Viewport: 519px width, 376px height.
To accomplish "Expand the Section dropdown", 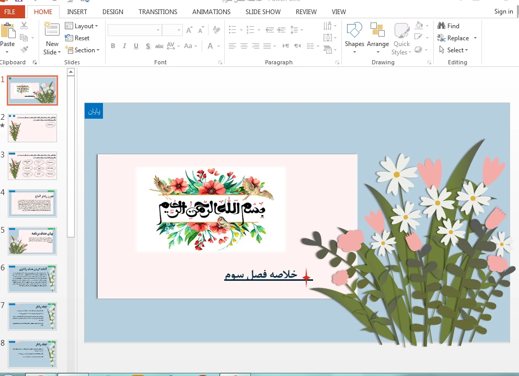I will click(x=82, y=50).
